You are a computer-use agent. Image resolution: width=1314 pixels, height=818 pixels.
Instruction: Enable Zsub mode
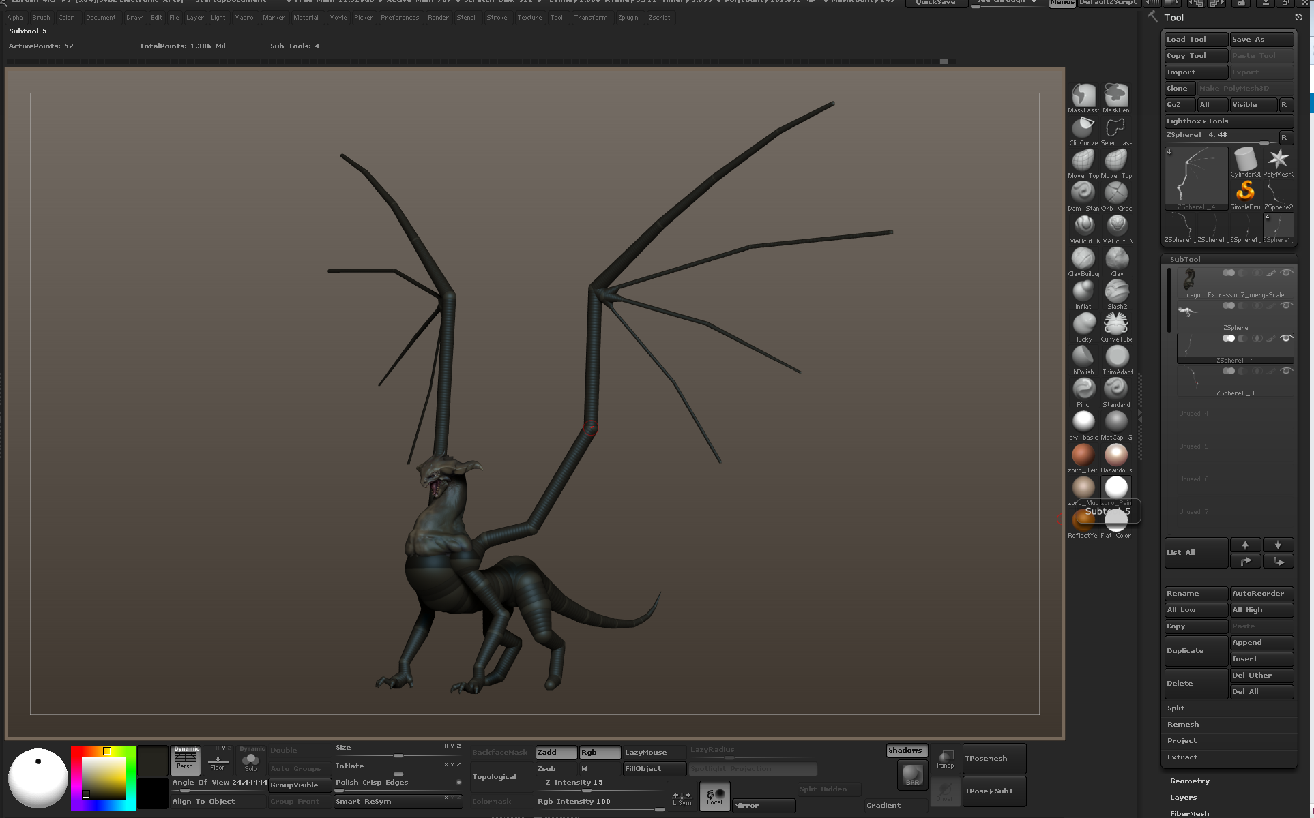[556, 768]
